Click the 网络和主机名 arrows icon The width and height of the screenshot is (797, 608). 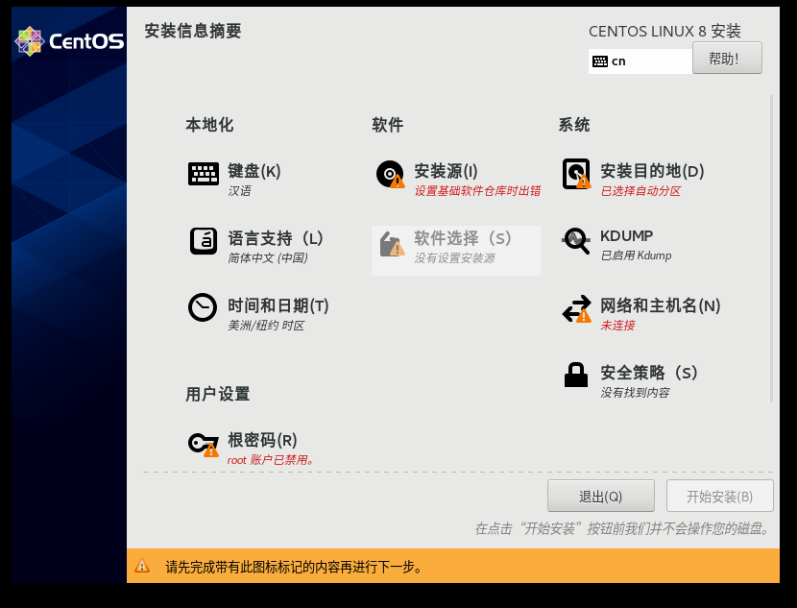[576, 308]
